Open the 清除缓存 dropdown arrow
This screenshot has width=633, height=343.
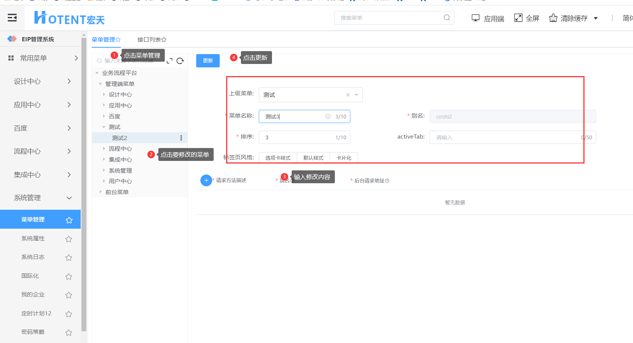[595, 18]
